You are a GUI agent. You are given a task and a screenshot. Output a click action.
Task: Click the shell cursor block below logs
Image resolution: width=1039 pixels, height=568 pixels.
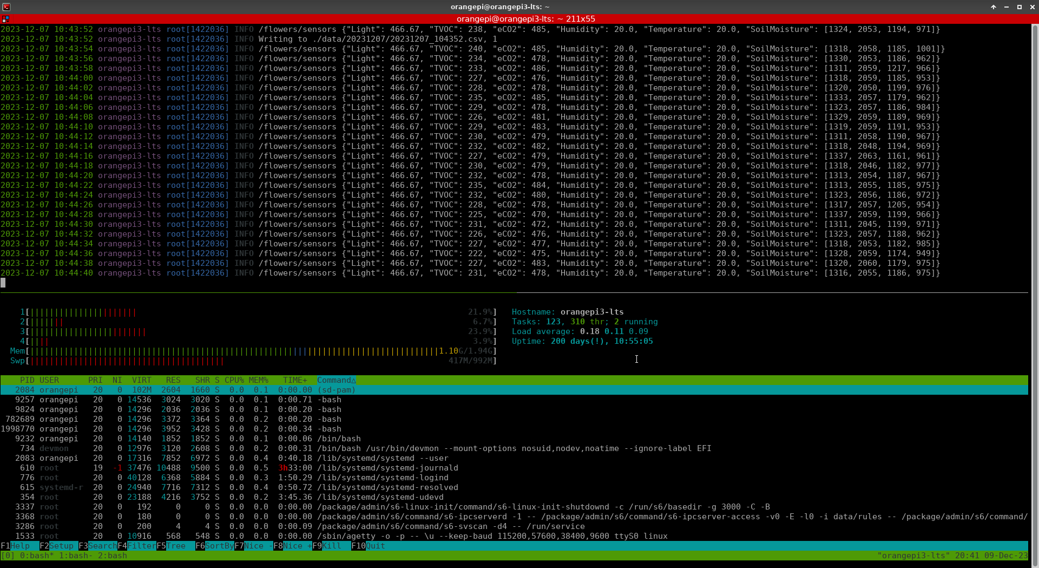tap(3, 283)
